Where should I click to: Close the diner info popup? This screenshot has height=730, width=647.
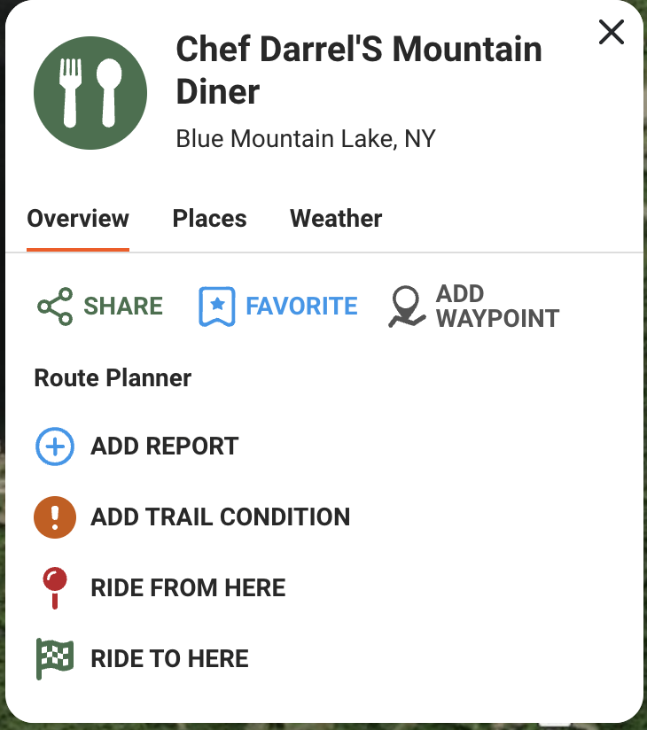coord(612,33)
